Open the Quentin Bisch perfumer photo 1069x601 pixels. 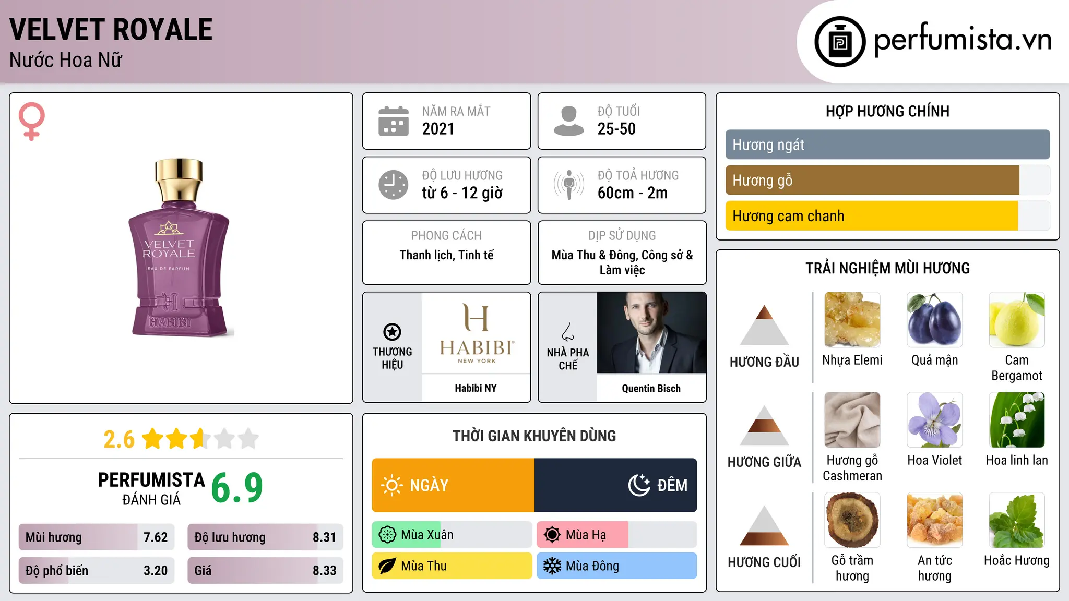651,333
